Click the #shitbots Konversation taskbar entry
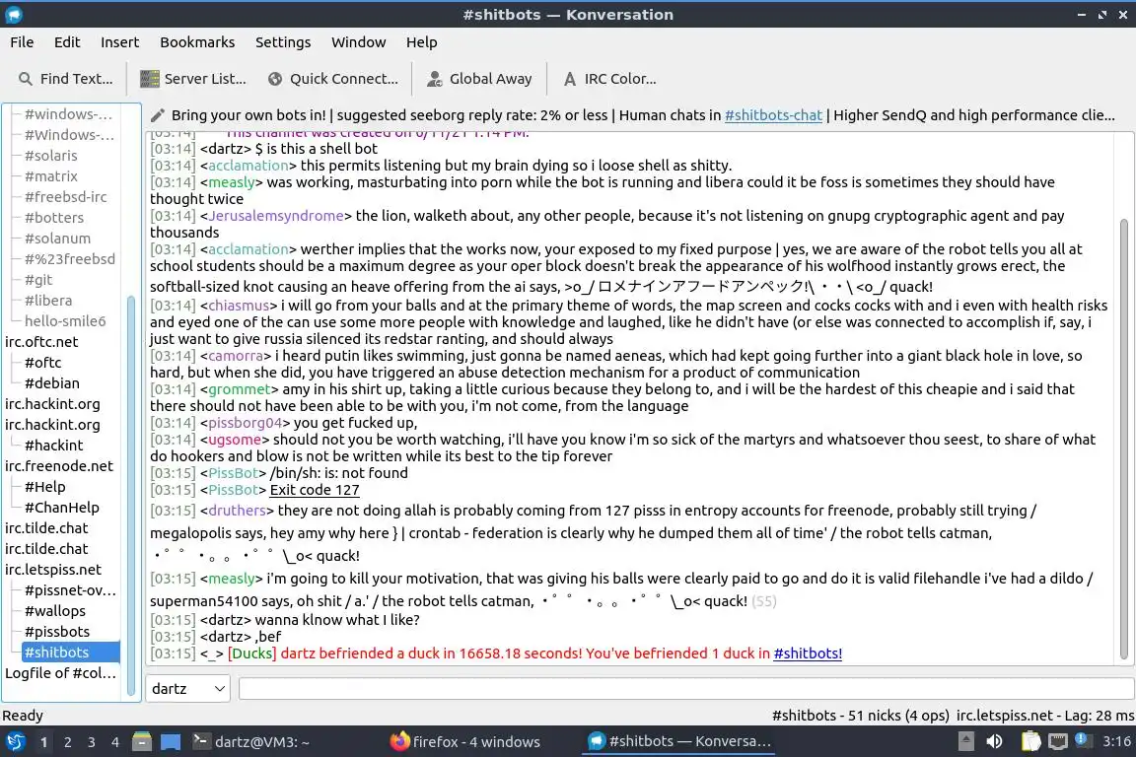 [678, 742]
